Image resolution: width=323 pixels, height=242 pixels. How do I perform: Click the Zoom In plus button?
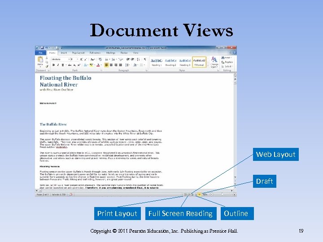[x=234, y=194]
